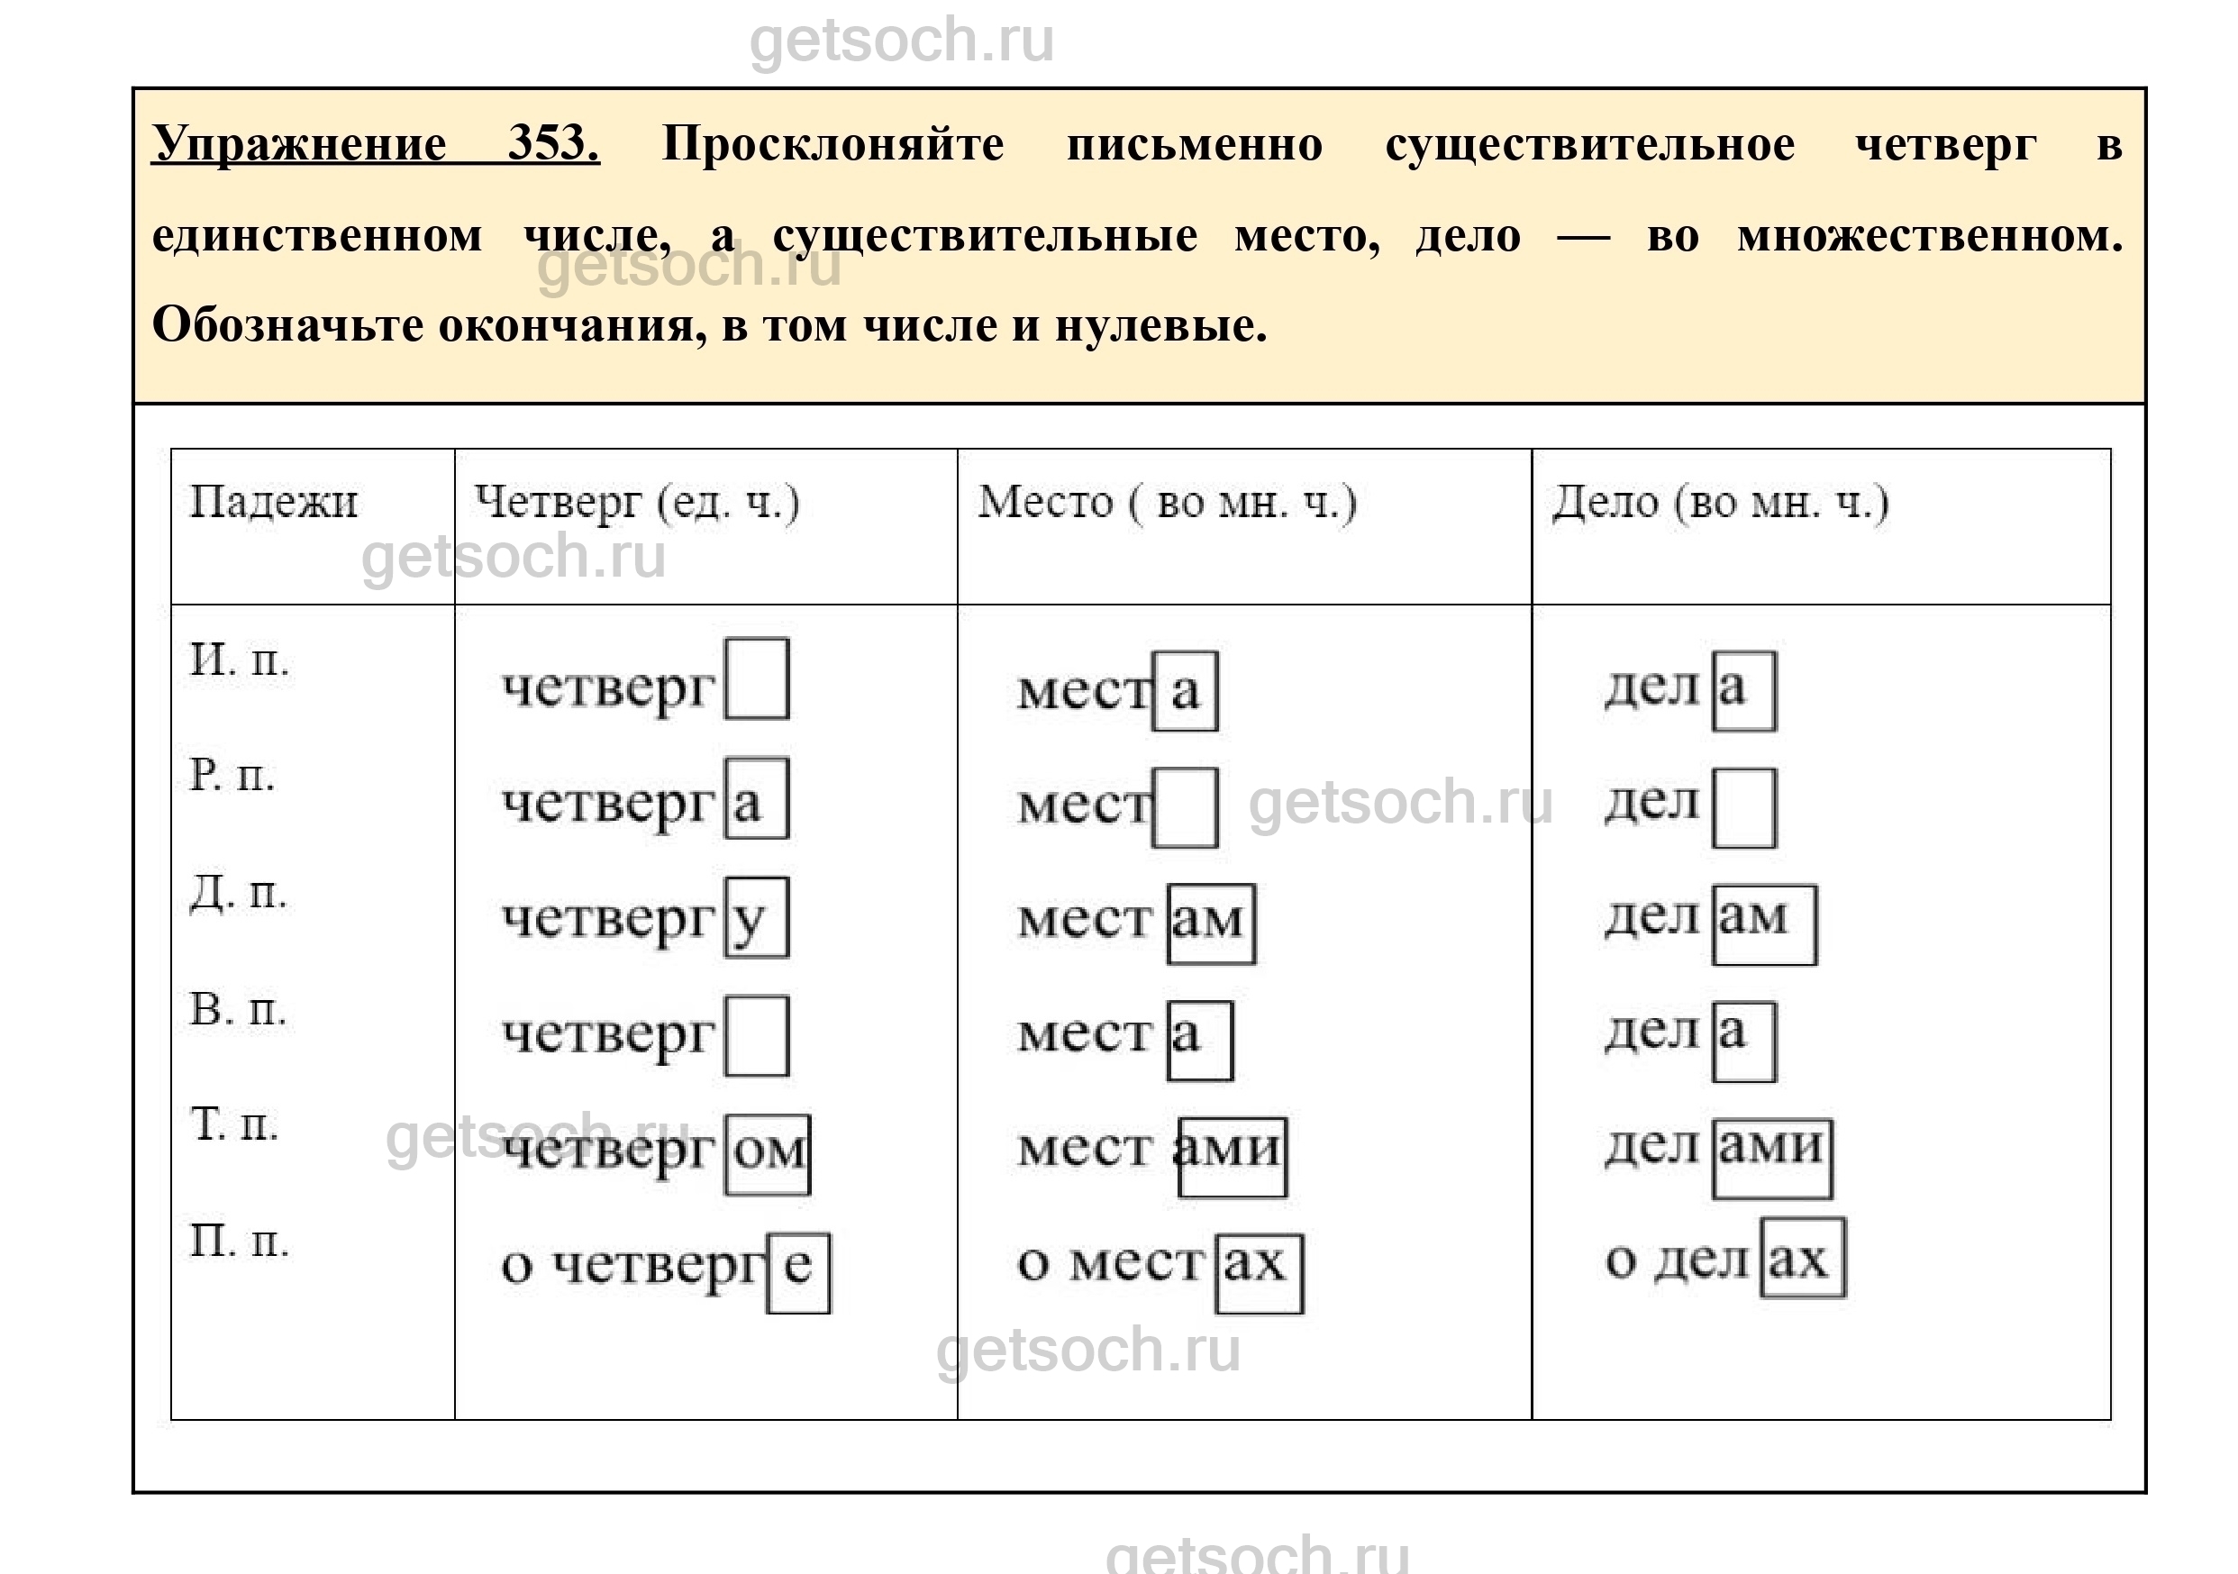This screenshot has height=1574, width=2238.
Task: Click the empty ending box after the genitive (Р. п.) "мест"
Action: (x=1184, y=807)
